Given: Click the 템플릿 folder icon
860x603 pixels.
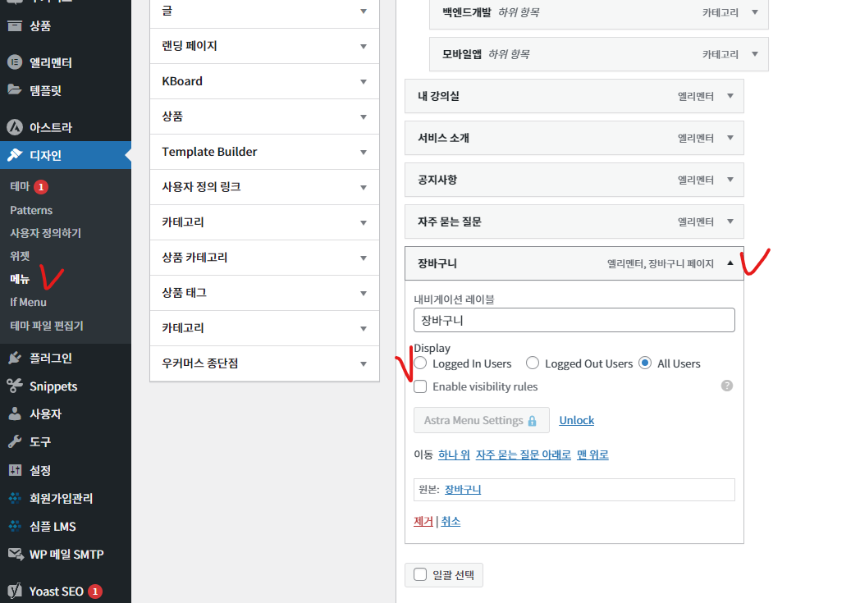Looking at the screenshot, I should tap(15, 89).
